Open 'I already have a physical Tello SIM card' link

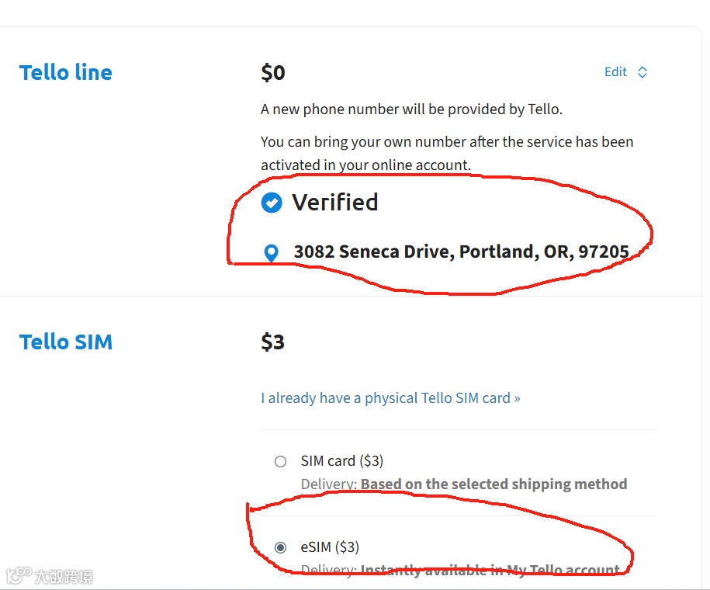pyautogui.click(x=390, y=398)
